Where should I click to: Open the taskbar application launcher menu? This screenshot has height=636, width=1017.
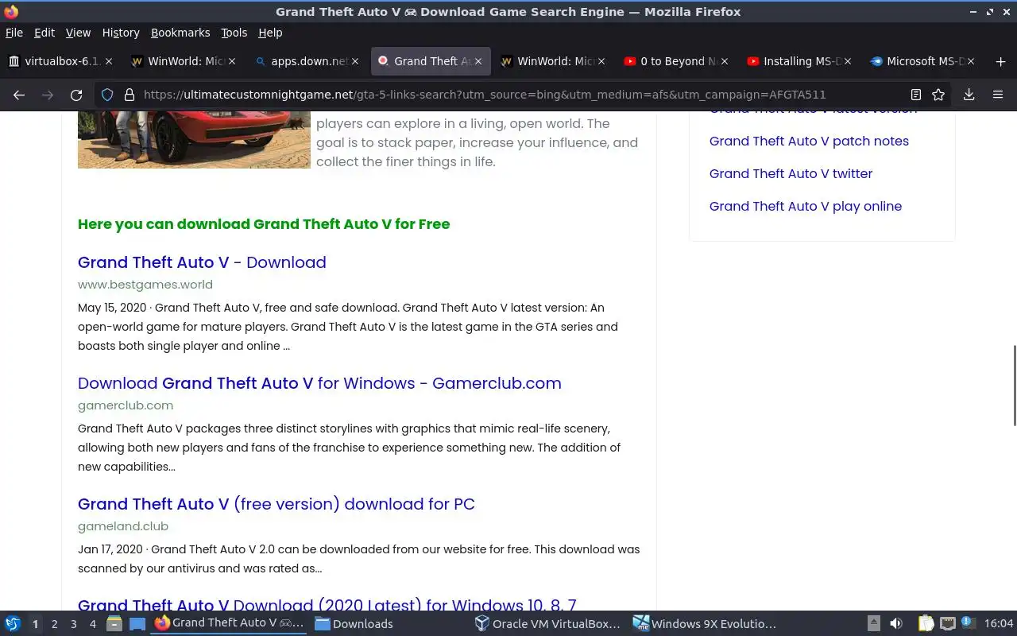pos(13,624)
